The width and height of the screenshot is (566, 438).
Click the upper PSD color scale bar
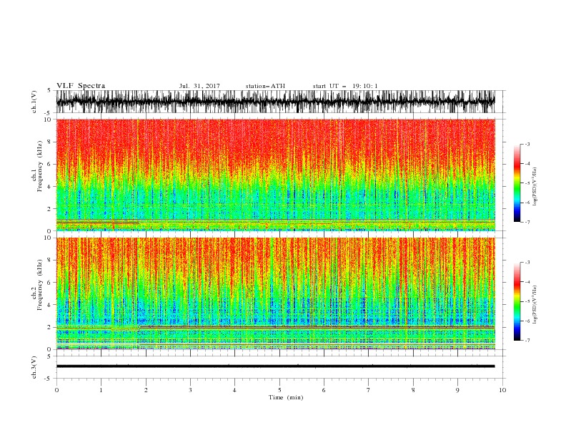tap(517, 183)
